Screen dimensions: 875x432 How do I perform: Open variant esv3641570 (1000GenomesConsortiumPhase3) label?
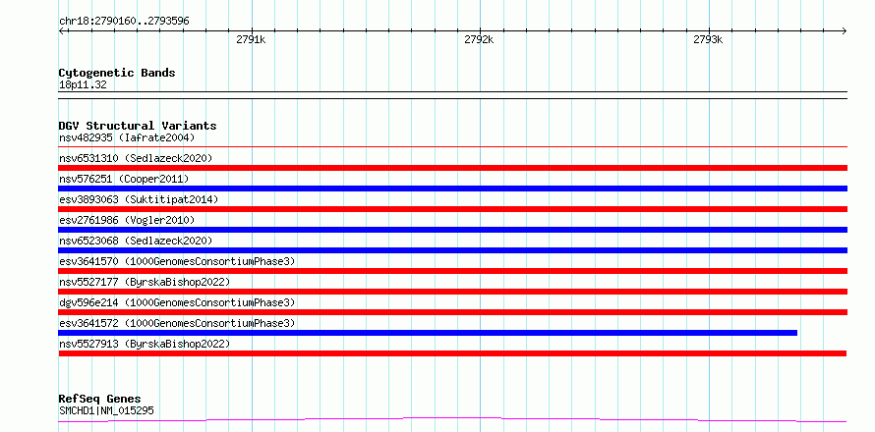[177, 261]
